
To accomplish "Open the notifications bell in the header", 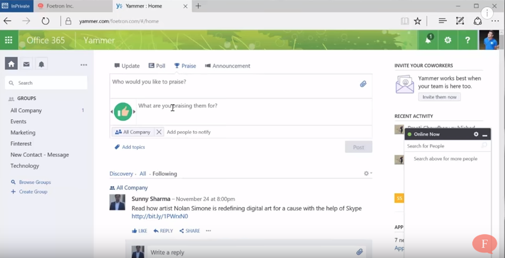I will [x=428, y=40].
